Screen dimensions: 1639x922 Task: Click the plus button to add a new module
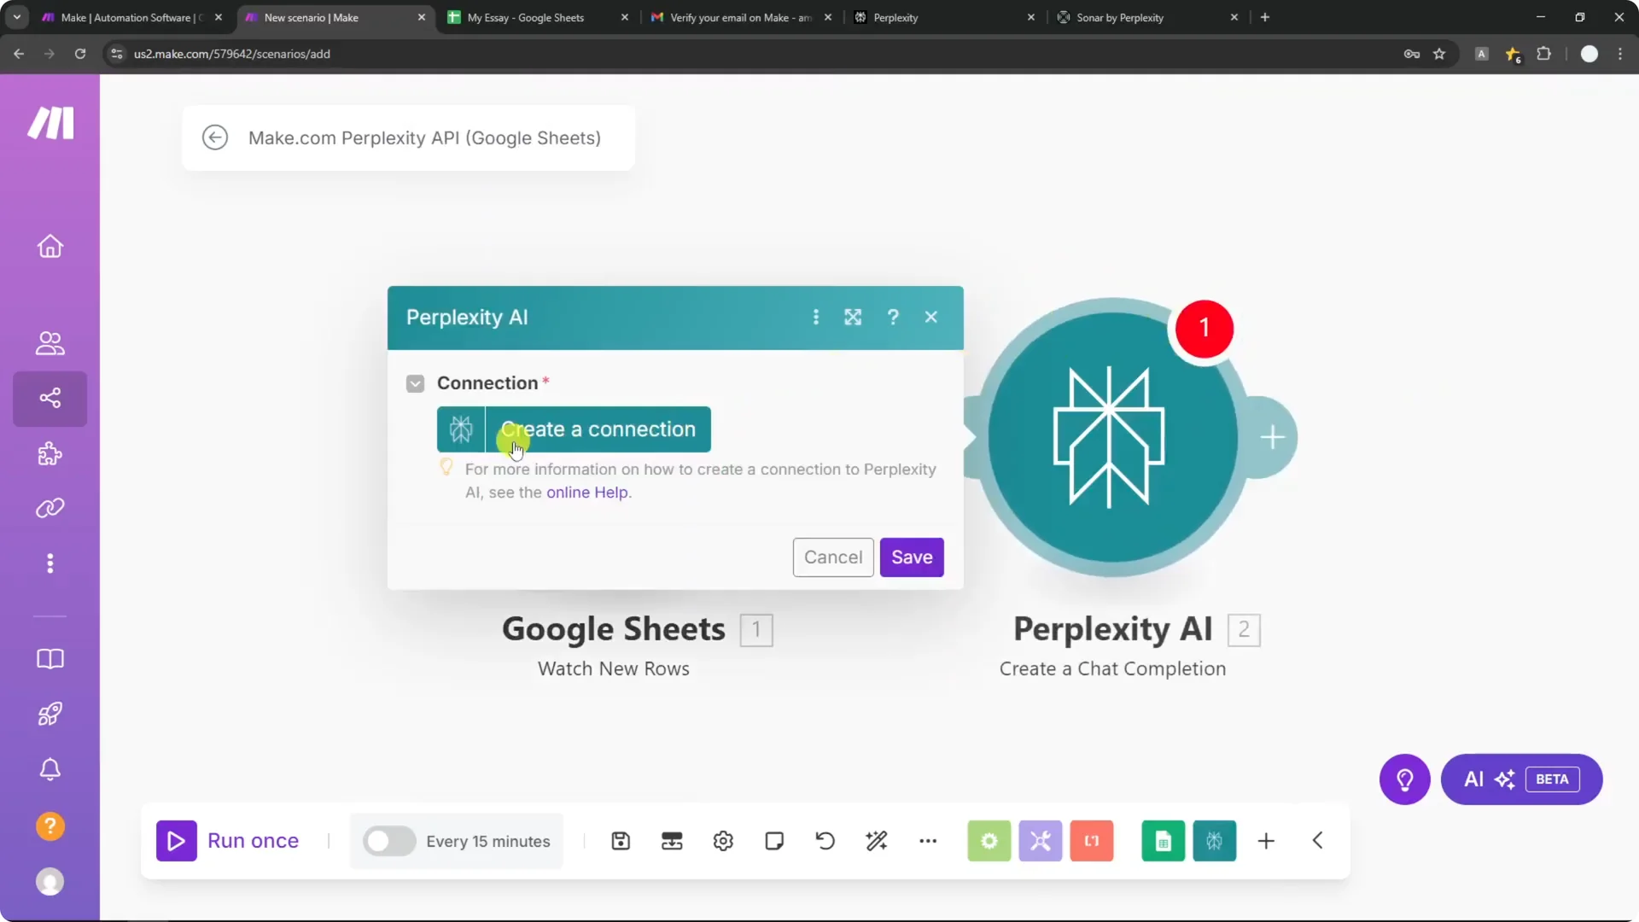click(1267, 841)
